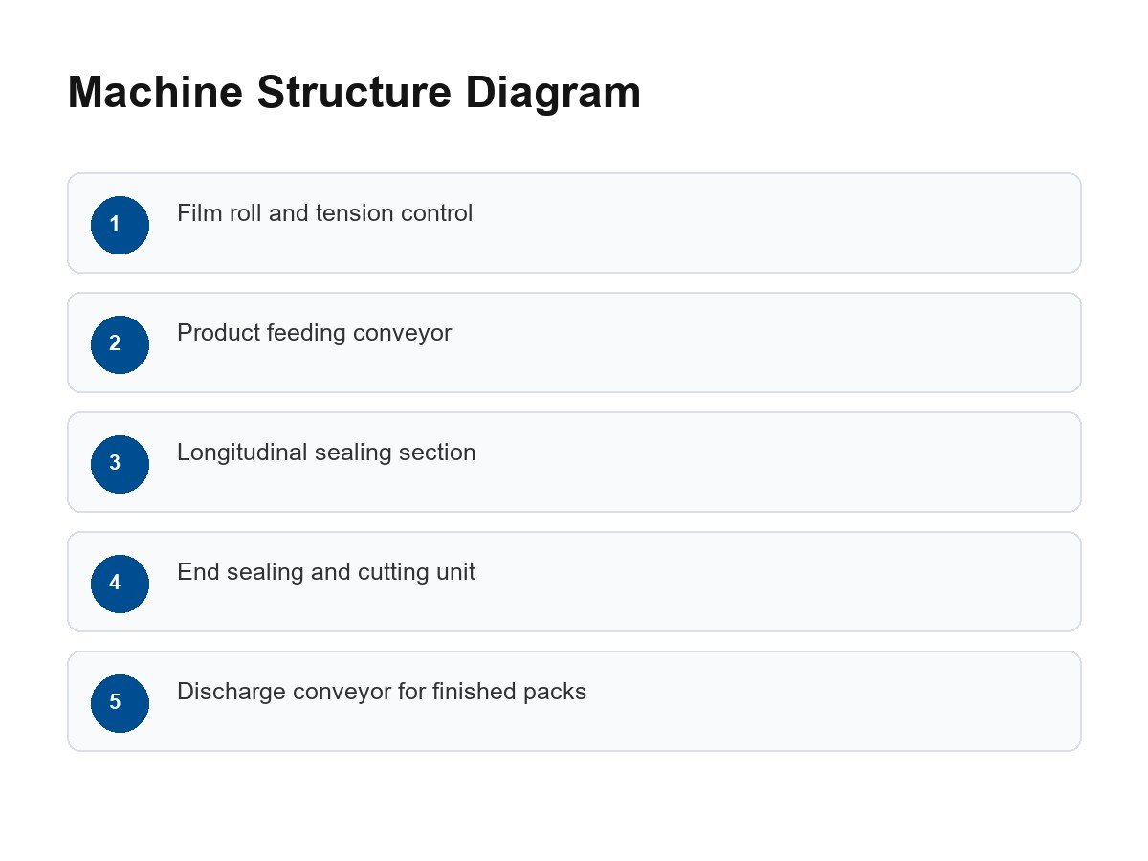This screenshot has height=861, width=1148.
Task: Select the Product feeding conveyor text
Action: (x=315, y=333)
